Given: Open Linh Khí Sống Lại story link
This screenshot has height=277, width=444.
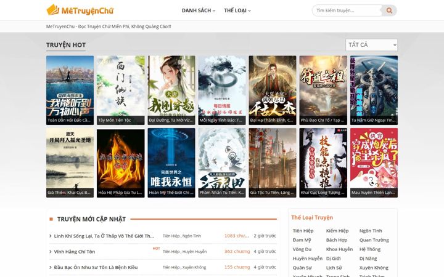Looking at the screenshot, I should coord(104,236).
